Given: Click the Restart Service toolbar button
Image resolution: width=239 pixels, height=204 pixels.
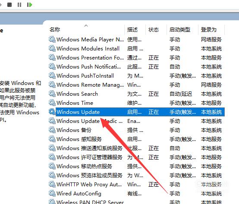Looking at the screenshot, I should pos(29,5).
